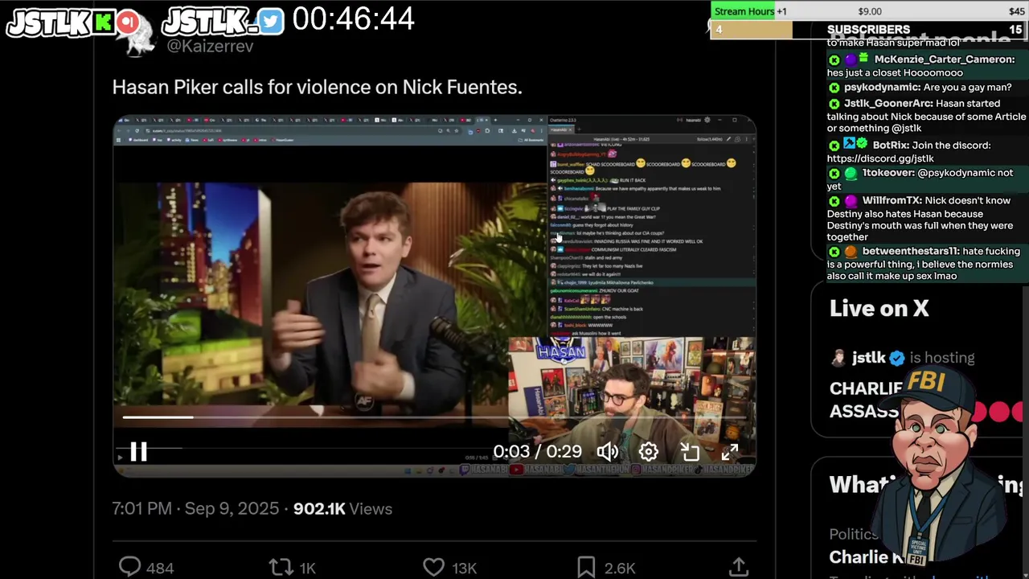The image size is (1029, 579).
Task: Click the 00:46:44 stream timer
Action: click(x=354, y=19)
